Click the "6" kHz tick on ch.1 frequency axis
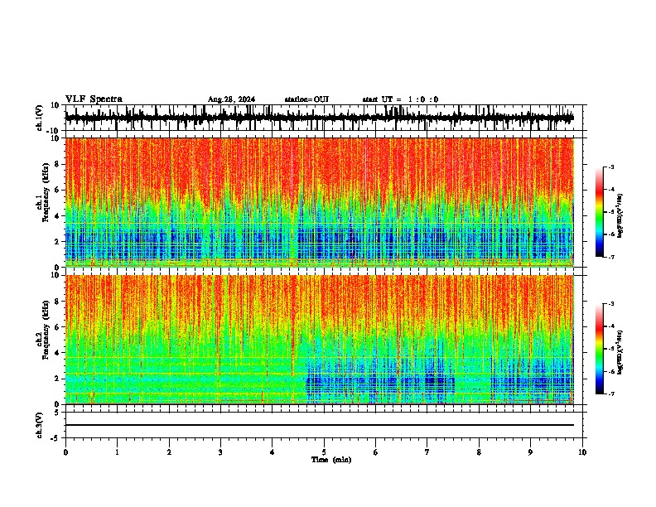Viewport: 656px width, 507px height. pos(58,190)
